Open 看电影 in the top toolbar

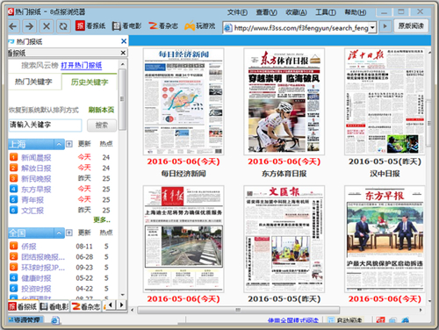126,26
